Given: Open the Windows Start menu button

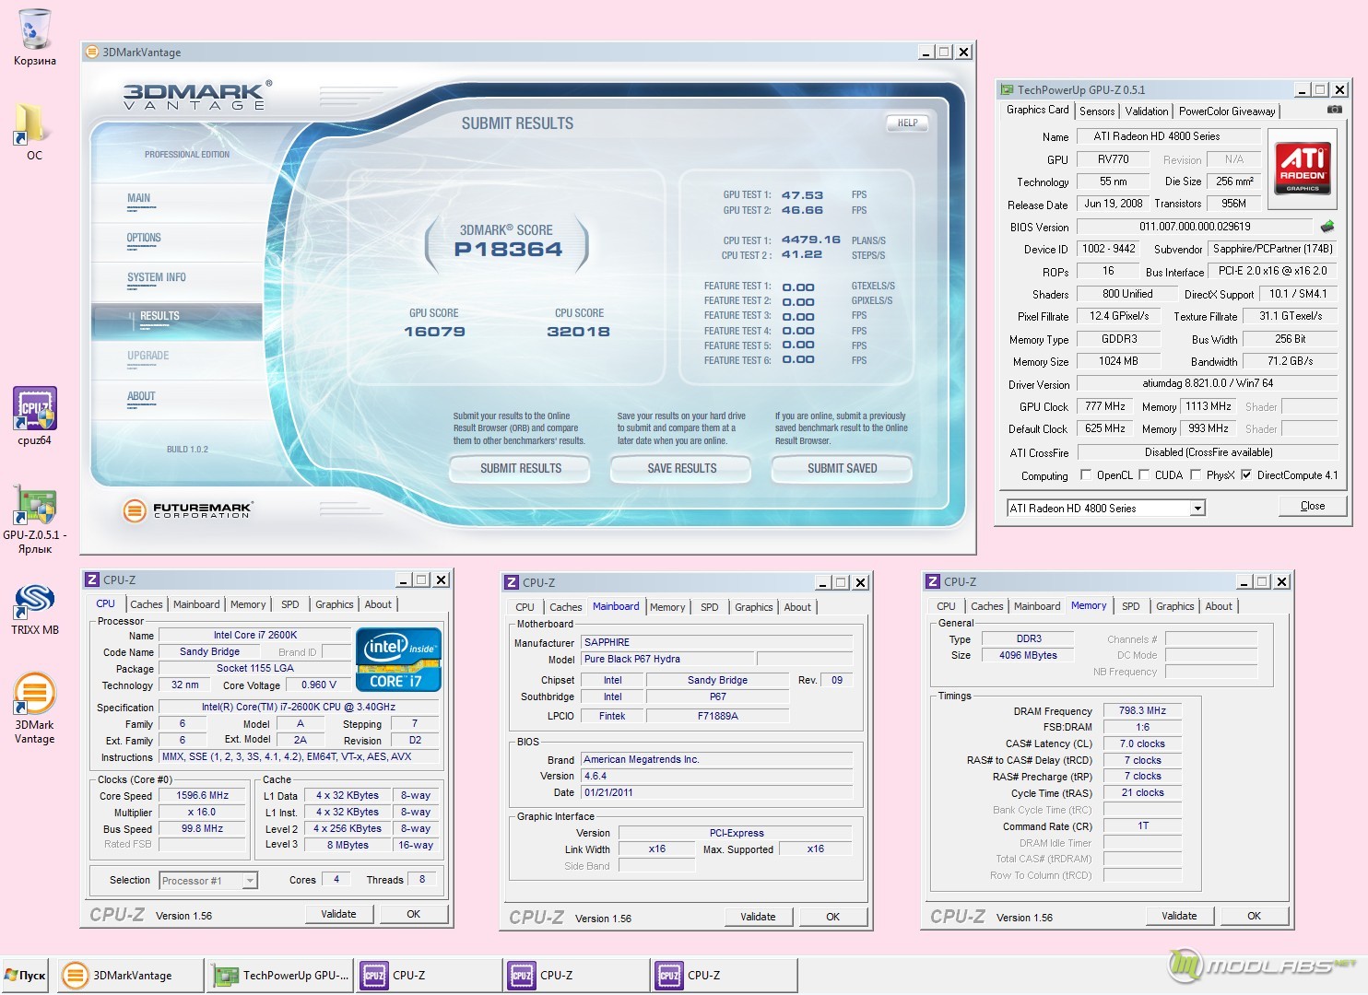Looking at the screenshot, I should [26, 975].
